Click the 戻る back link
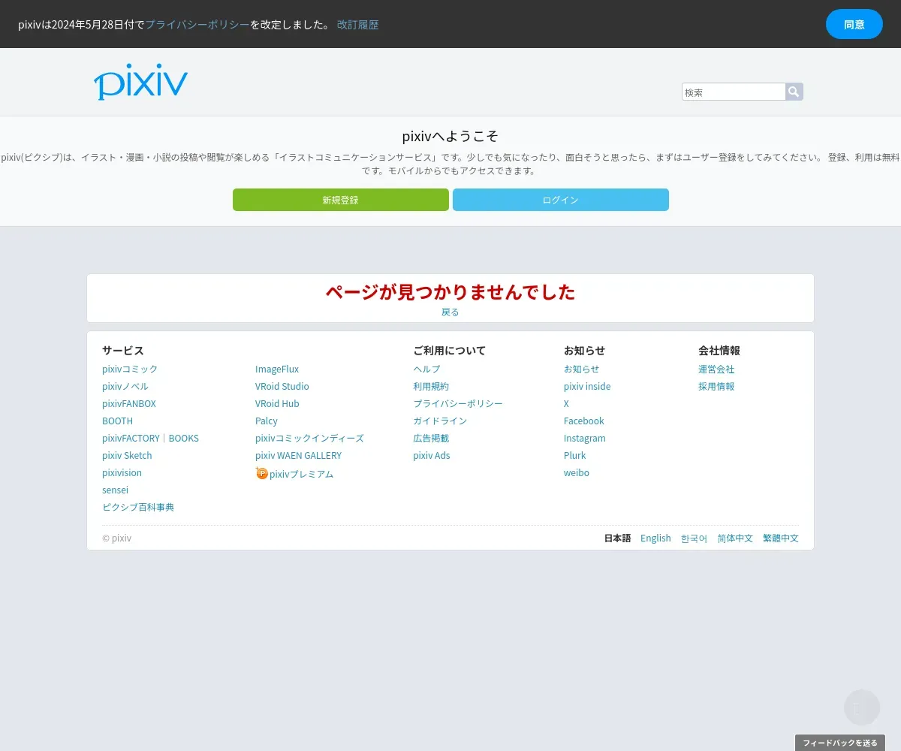 click(450, 312)
